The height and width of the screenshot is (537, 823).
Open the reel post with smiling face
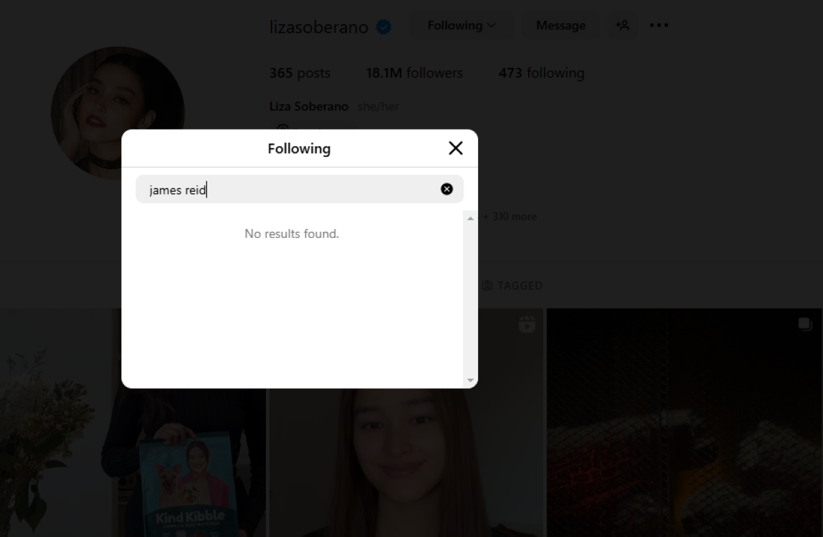tap(406, 422)
